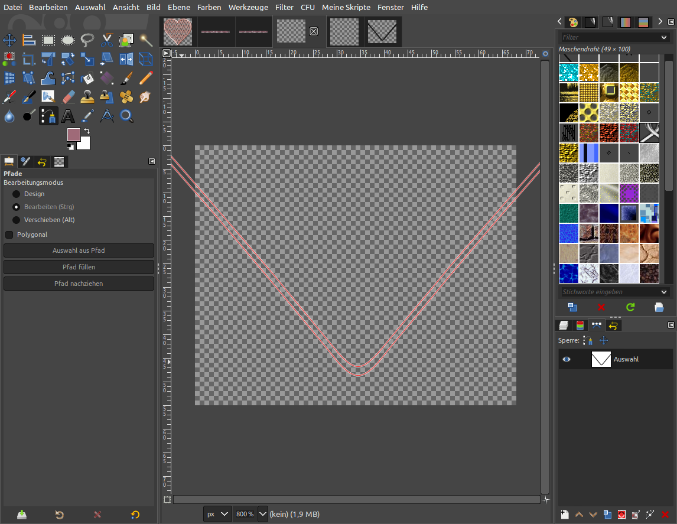The height and width of the screenshot is (524, 677).
Task: Select the Text tool in toolbox
Action: (68, 116)
